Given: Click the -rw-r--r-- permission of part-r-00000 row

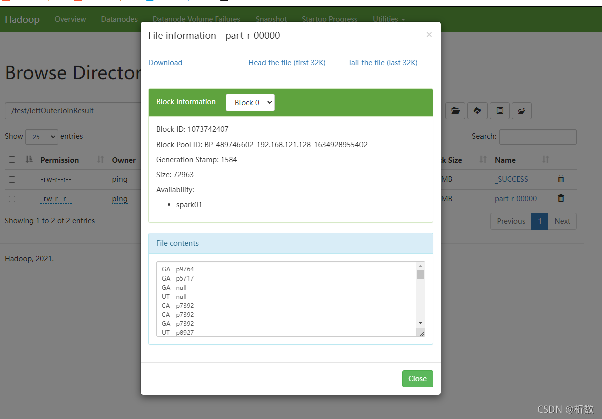Looking at the screenshot, I should click(x=56, y=198).
